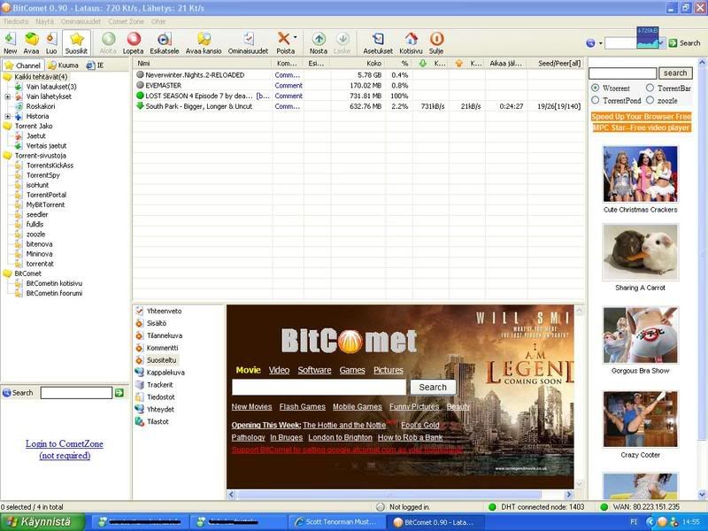This screenshot has height=531, width=708.
Task: Switch to the Kuuma tab
Action: click(x=64, y=65)
